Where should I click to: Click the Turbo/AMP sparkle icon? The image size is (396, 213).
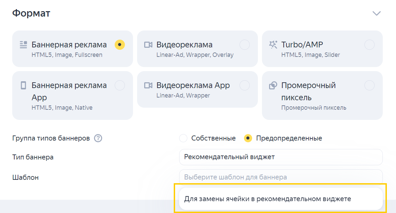(x=273, y=45)
